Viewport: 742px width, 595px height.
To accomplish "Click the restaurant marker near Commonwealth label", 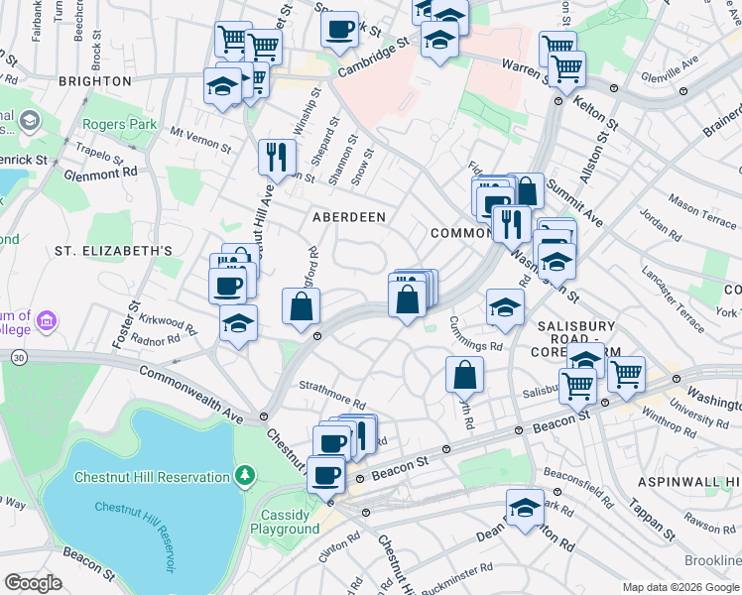I will point(512,226).
